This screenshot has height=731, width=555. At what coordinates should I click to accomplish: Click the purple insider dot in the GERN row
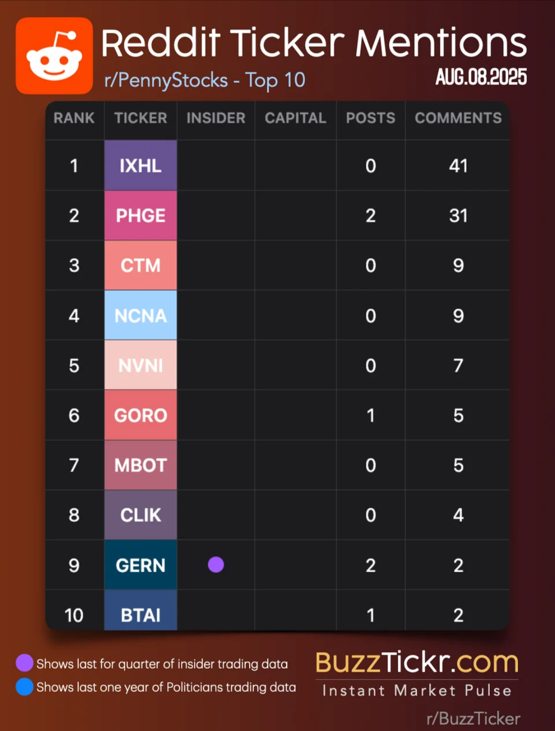(216, 564)
